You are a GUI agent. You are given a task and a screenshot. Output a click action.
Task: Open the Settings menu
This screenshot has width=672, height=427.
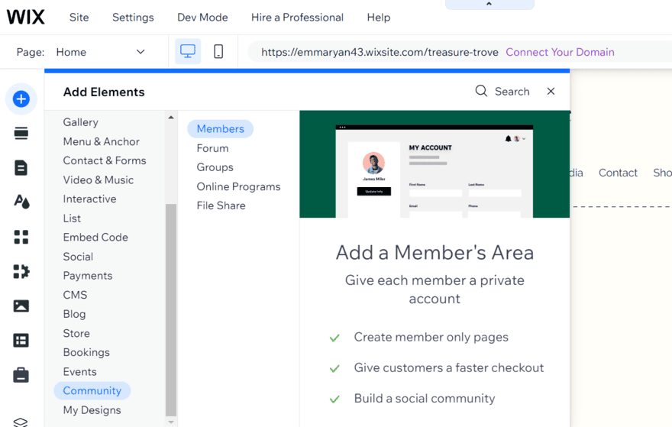133,17
